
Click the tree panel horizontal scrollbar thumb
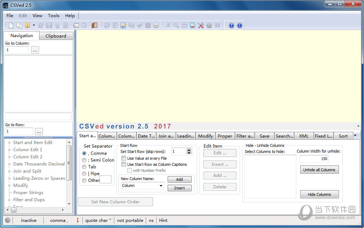point(14,210)
